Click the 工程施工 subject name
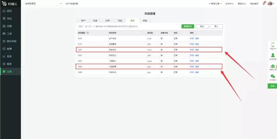This screenshot has height=139, width=277. (113, 61)
